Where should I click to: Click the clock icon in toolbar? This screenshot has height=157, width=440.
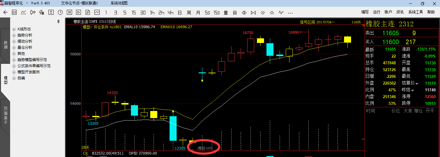click(60, 13)
